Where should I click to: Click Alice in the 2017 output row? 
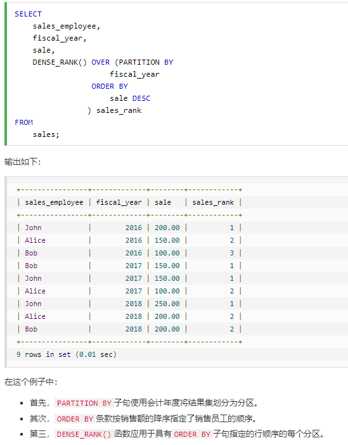point(35,291)
